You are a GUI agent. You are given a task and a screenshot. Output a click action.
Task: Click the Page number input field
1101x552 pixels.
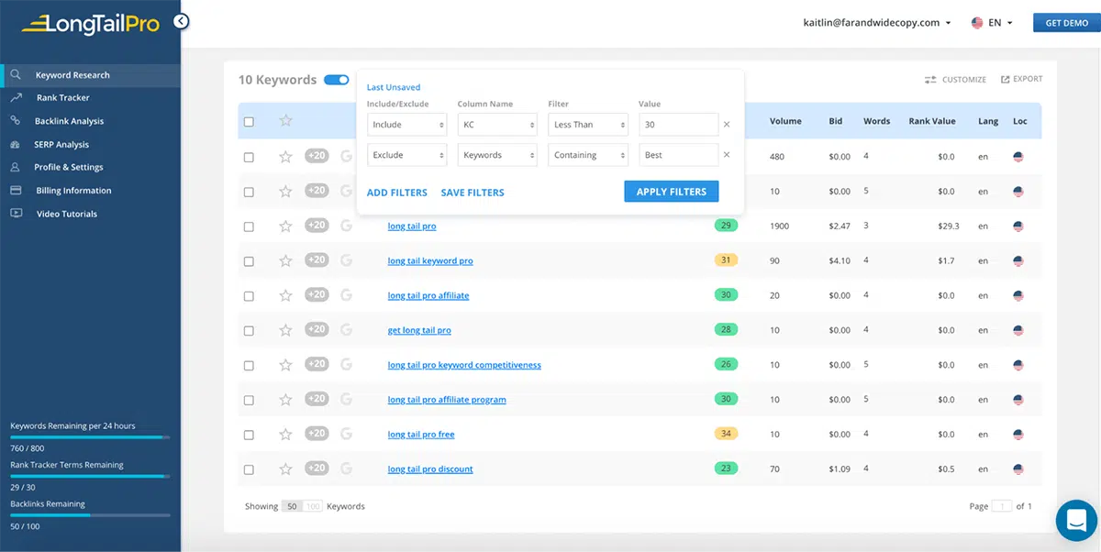tap(1002, 506)
